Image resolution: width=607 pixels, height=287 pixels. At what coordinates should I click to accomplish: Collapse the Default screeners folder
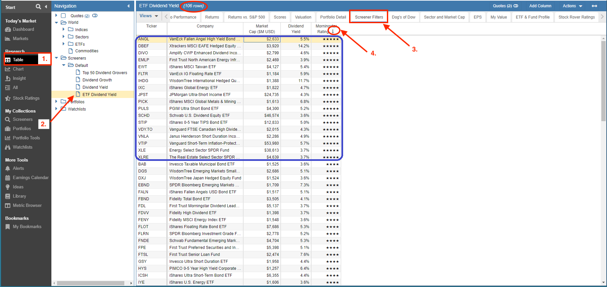pos(64,65)
